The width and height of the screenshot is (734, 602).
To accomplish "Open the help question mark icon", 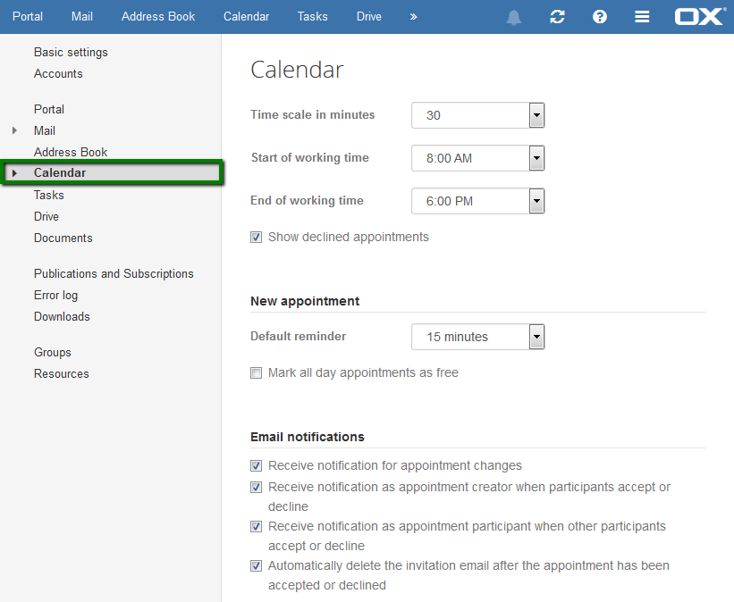I will [600, 17].
